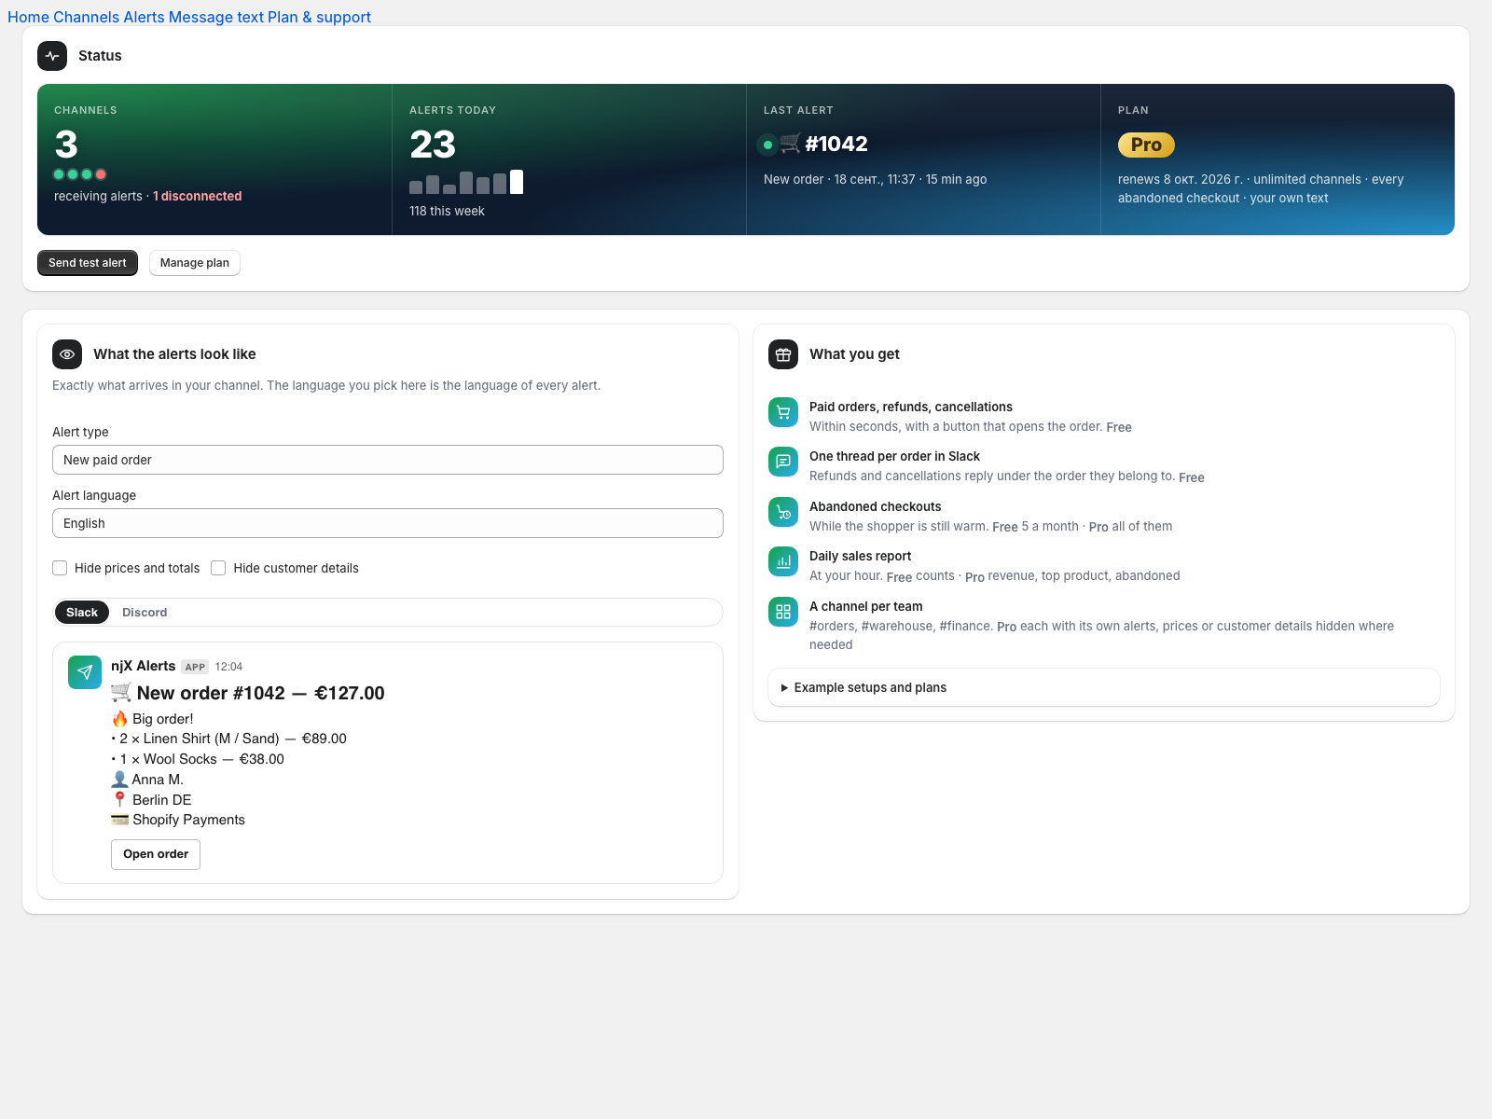Click the '2 × Linen Shirt (M / Sand)' line
This screenshot has height=1119, width=1492.
(x=229, y=739)
